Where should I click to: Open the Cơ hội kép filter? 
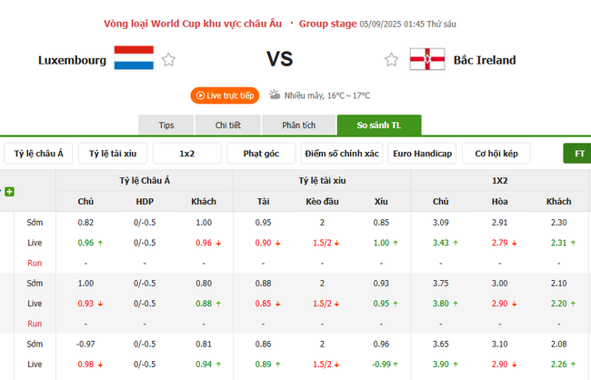[496, 154]
